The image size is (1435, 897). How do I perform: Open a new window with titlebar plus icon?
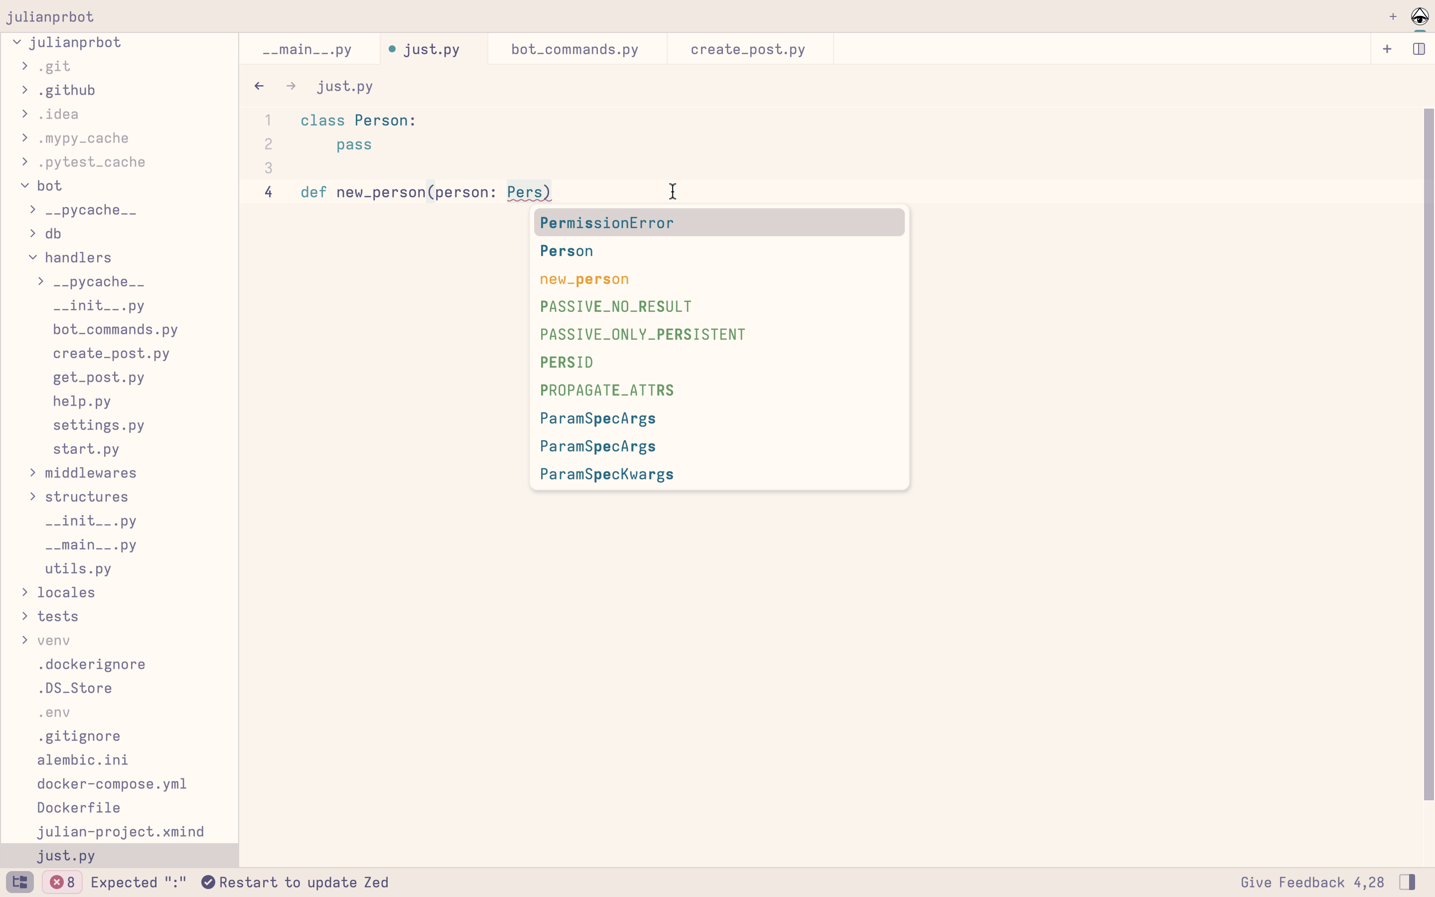point(1392,16)
